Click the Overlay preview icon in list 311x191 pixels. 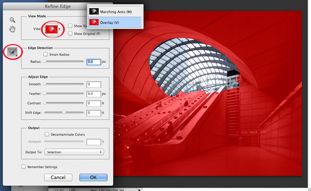pyautogui.click(x=94, y=22)
